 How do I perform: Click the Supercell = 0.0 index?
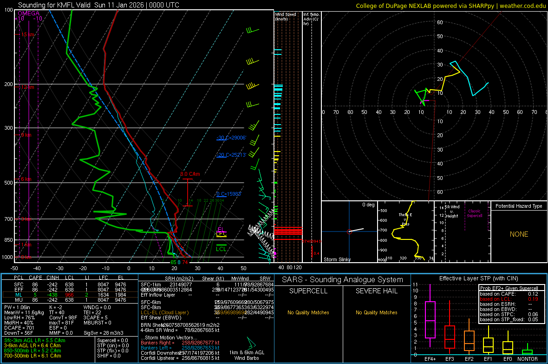pos(112,340)
